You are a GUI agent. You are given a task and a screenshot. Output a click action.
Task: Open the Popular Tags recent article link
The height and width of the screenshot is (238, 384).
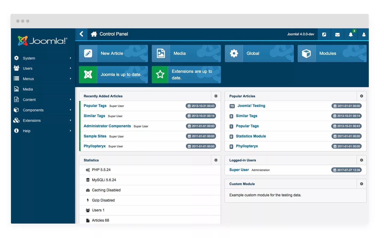(x=95, y=106)
